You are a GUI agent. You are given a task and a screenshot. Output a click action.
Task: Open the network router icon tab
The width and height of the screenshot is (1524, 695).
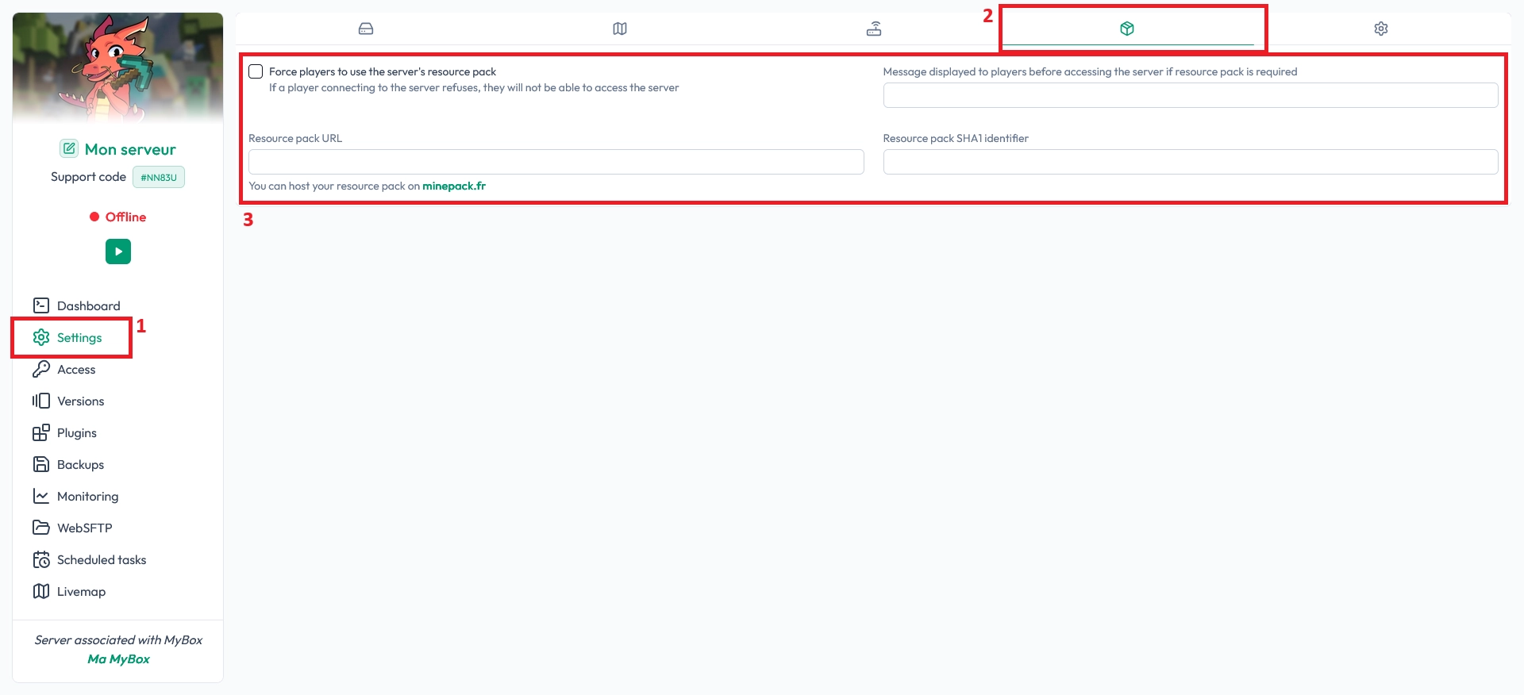point(874,29)
